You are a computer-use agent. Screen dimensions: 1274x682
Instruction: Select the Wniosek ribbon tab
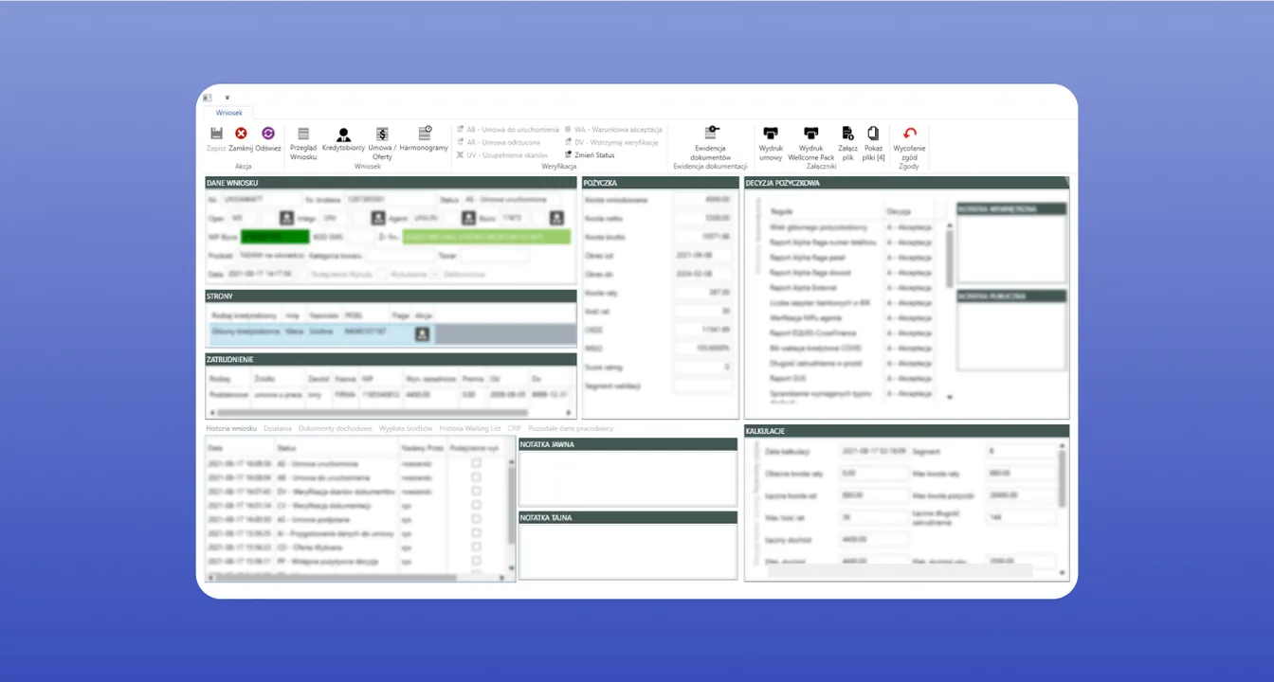[229, 112]
